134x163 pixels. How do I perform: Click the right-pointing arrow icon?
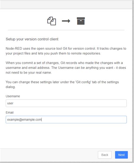(66, 21)
